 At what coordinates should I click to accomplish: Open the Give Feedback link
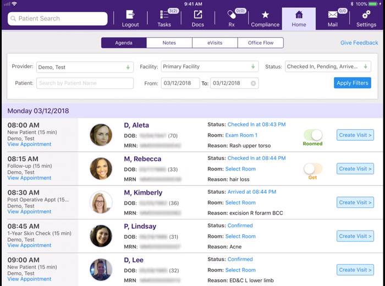(x=359, y=43)
